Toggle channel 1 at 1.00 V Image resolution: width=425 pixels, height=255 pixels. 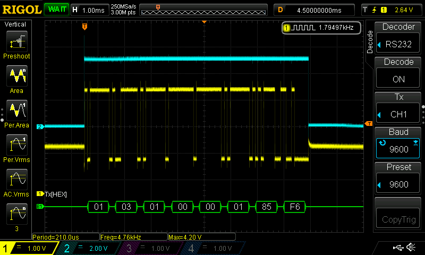[29, 248]
